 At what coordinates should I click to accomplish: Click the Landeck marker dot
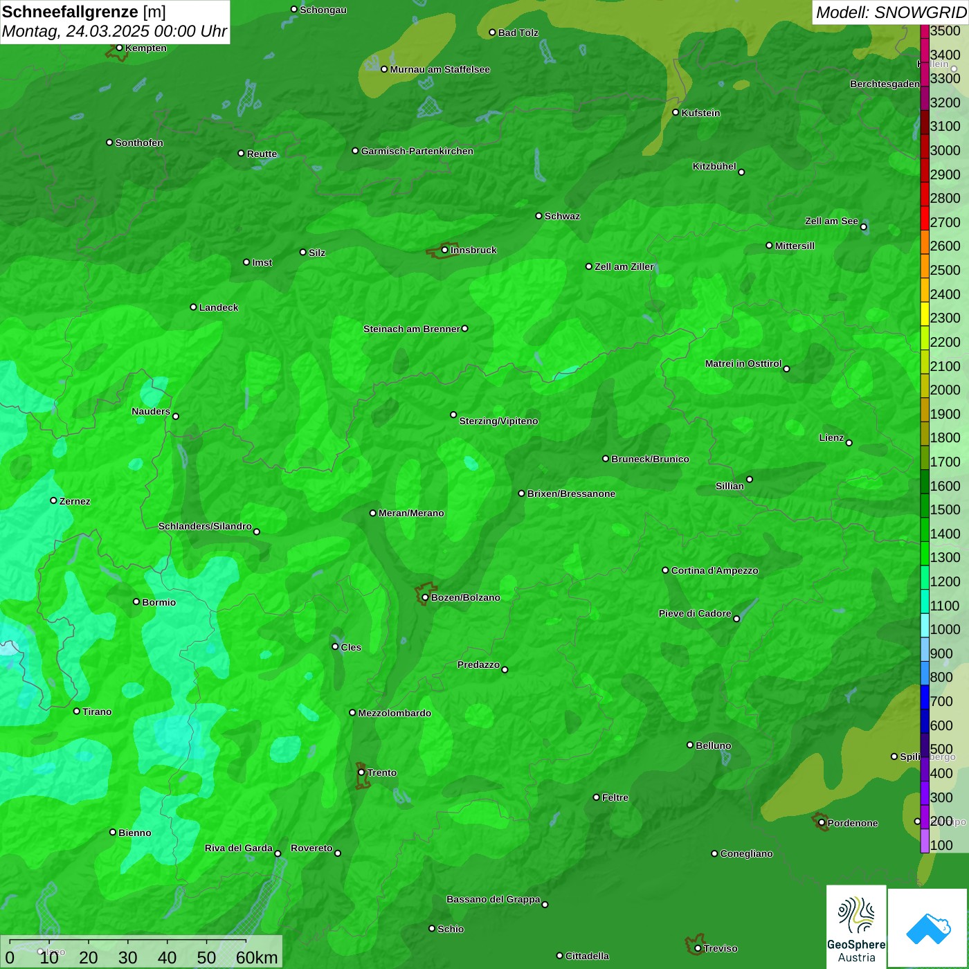[193, 307]
